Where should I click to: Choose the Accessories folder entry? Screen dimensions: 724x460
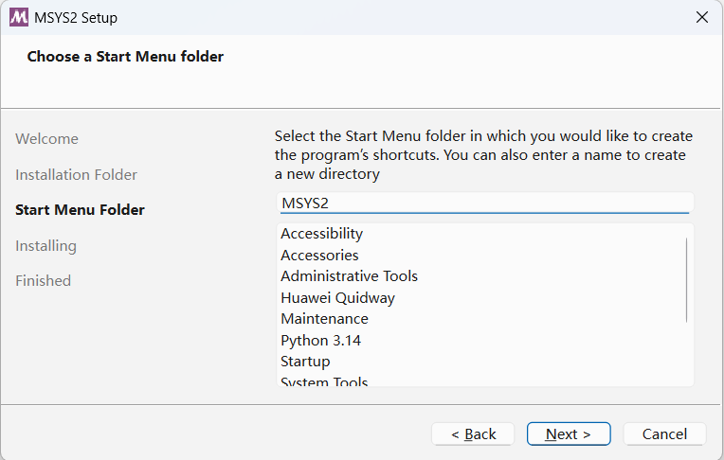319,255
